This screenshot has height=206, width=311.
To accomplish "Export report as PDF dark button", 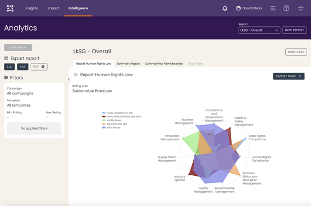I will point(22,67).
